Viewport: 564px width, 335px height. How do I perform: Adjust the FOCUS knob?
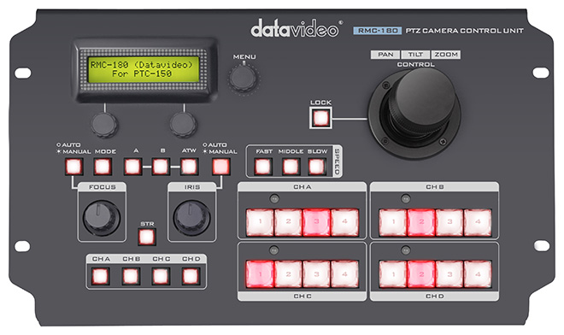102,218
